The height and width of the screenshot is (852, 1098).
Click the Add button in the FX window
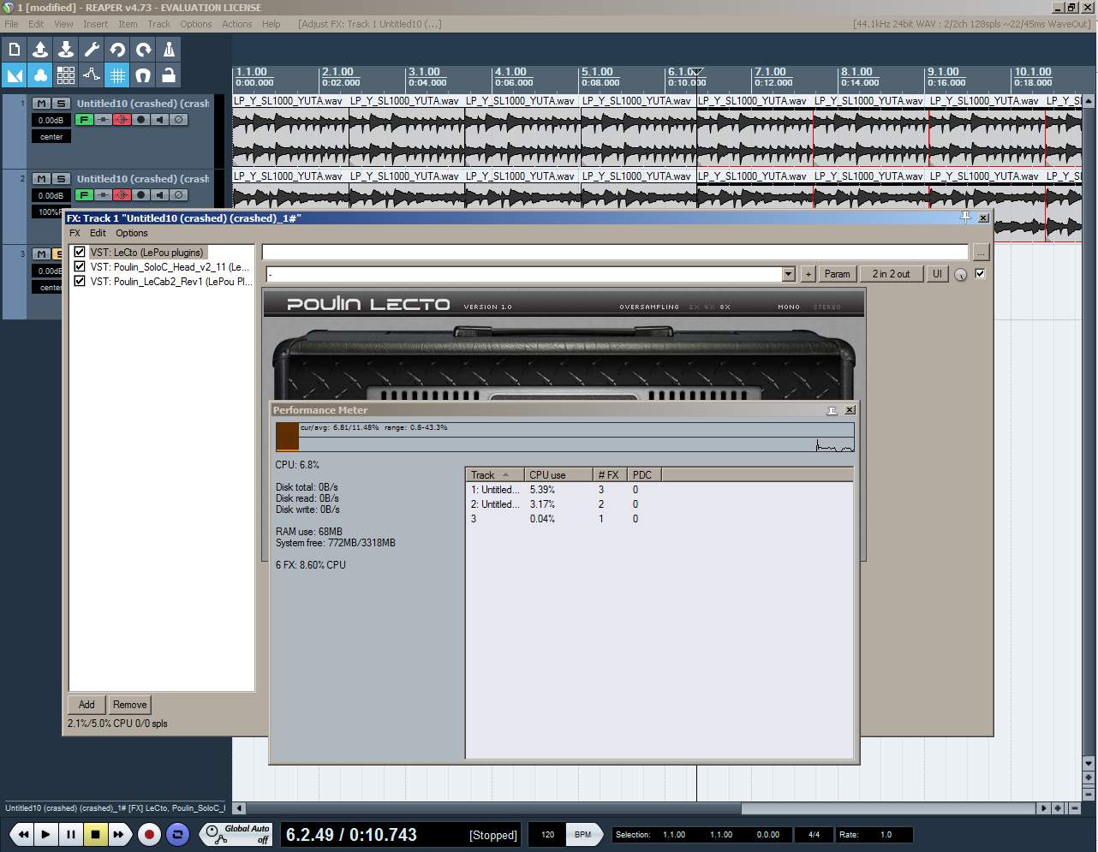click(87, 705)
